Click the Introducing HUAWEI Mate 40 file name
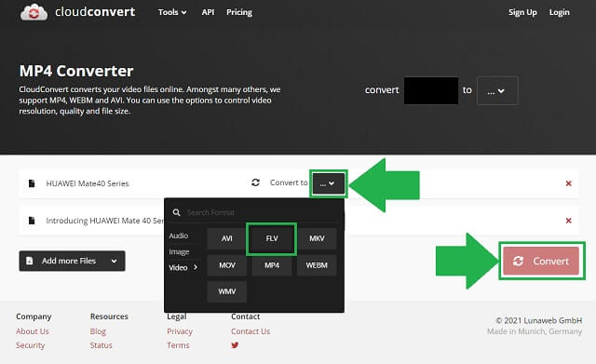596x364 pixels. click(105, 221)
